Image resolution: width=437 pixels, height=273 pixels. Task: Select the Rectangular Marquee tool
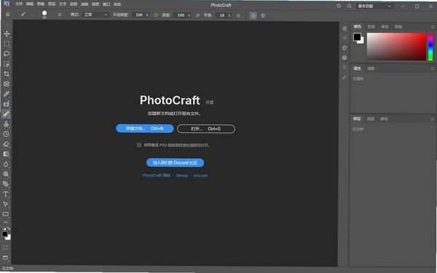tap(7, 44)
